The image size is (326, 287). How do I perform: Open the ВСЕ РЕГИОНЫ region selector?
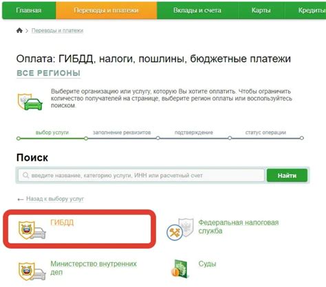click(x=49, y=73)
